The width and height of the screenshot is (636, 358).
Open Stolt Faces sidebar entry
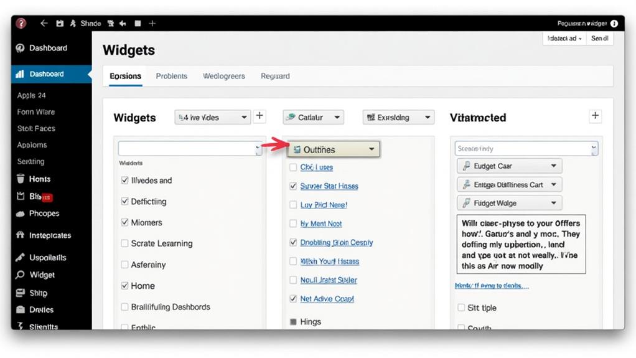point(36,128)
